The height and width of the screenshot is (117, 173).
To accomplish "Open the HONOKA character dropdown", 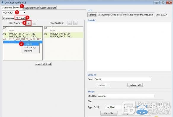I will tap(14, 12).
